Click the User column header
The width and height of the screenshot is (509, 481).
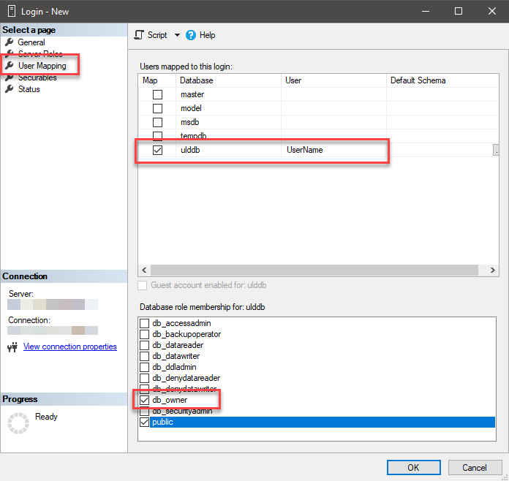coord(333,80)
